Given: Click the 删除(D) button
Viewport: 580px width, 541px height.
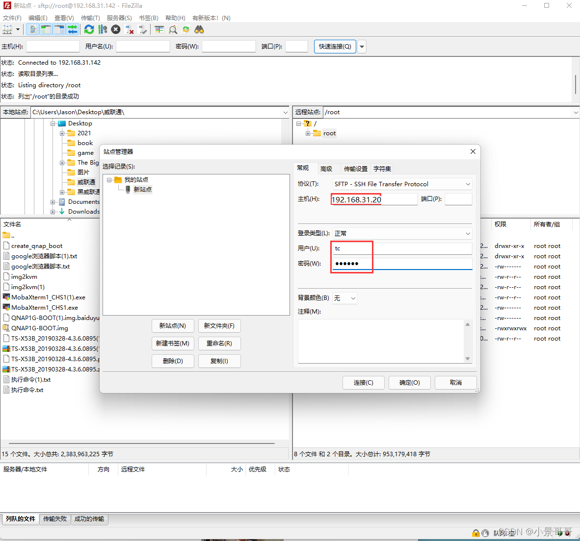Looking at the screenshot, I should point(173,361).
